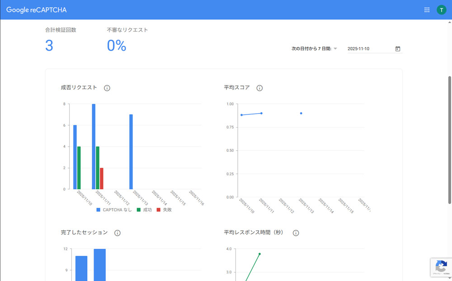Show info for 成否リクエスト chart
Screen dimensions: 452x281
(x=107, y=88)
